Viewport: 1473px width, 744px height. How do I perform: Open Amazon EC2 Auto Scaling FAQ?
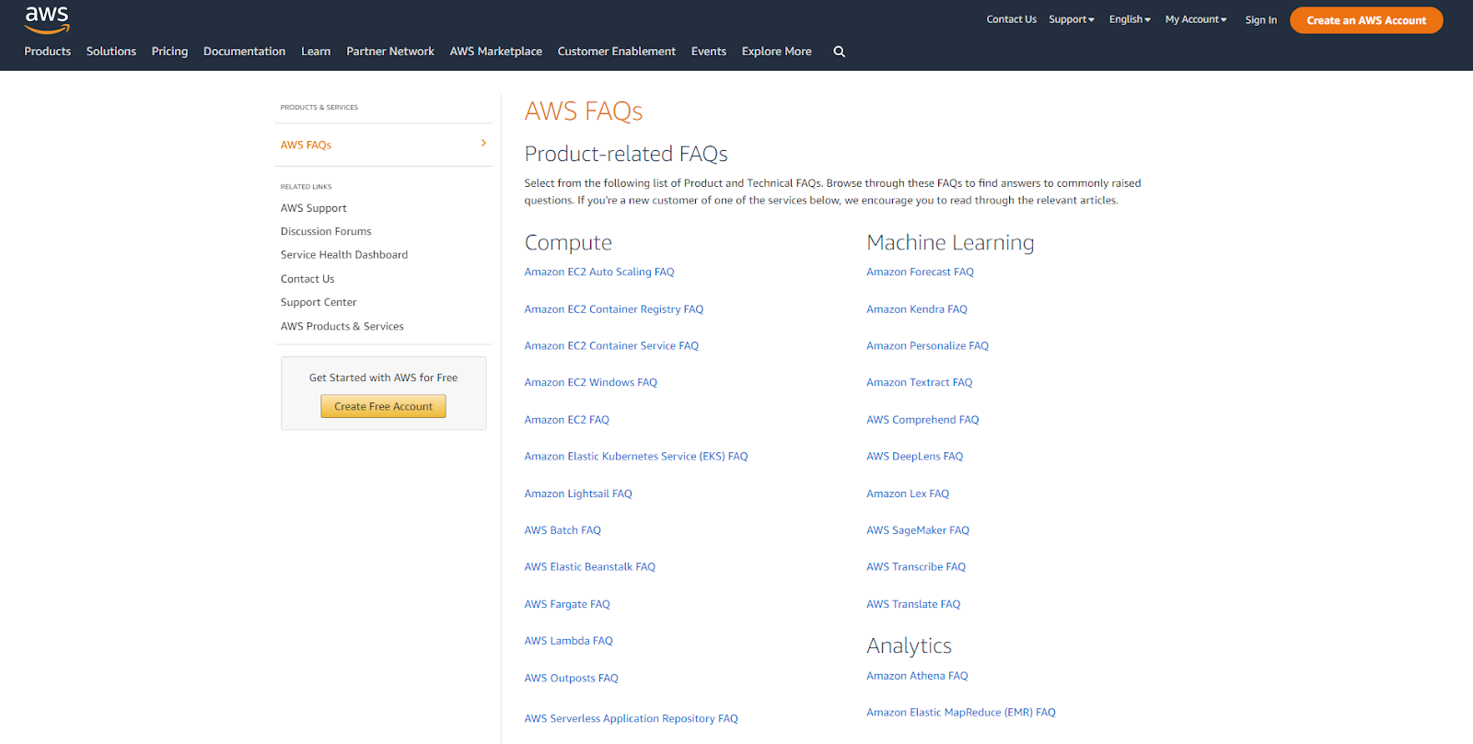coord(599,272)
